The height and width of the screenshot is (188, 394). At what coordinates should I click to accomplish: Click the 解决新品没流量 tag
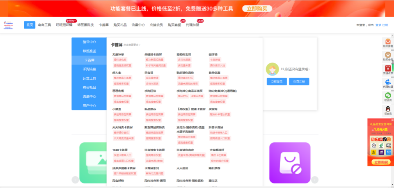tap(155, 60)
